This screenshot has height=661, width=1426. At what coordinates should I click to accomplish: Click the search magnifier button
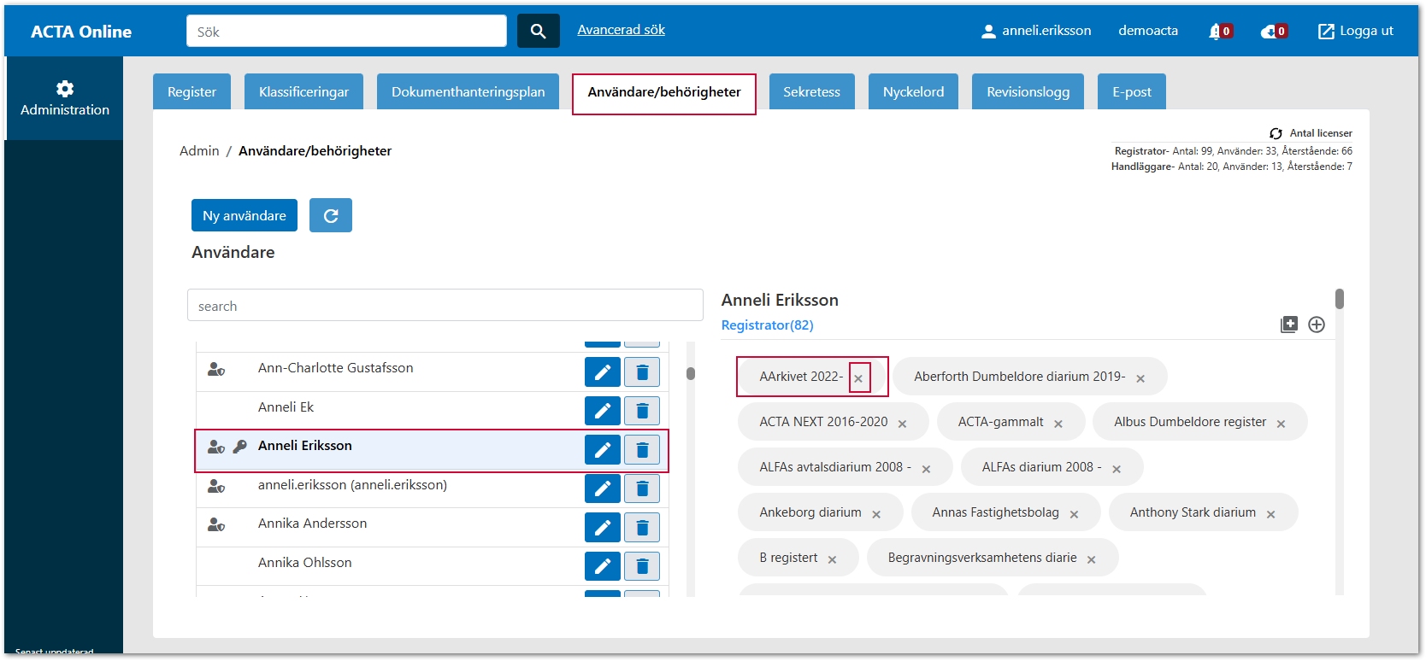pos(538,31)
